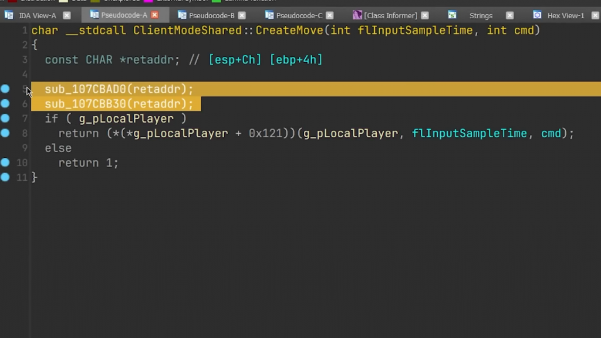The height and width of the screenshot is (338, 601).
Task: Toggle breakpoint dot on line 10
Action: click(x=5, y=163)
